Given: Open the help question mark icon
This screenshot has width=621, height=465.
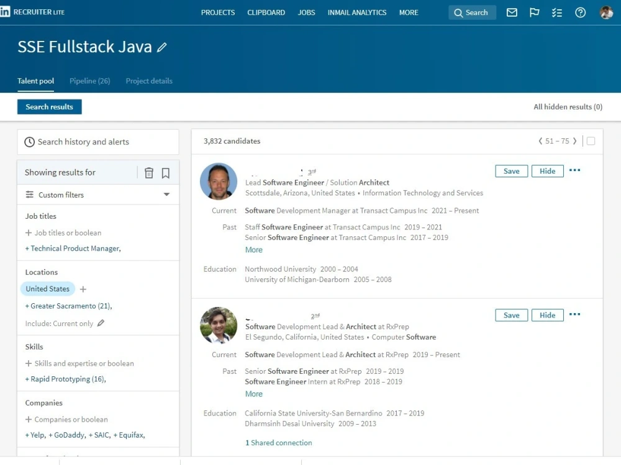Looking at the screenshot, I should 580,12.
